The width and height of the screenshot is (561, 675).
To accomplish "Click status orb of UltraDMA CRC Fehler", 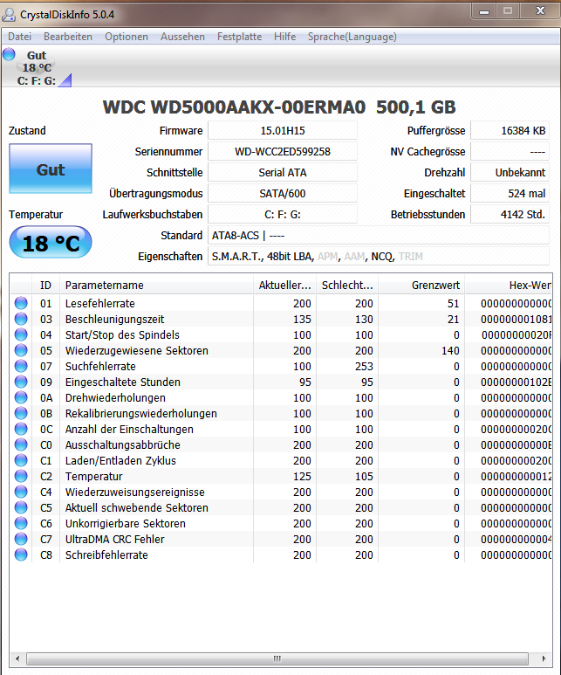I will pos(21,539).
